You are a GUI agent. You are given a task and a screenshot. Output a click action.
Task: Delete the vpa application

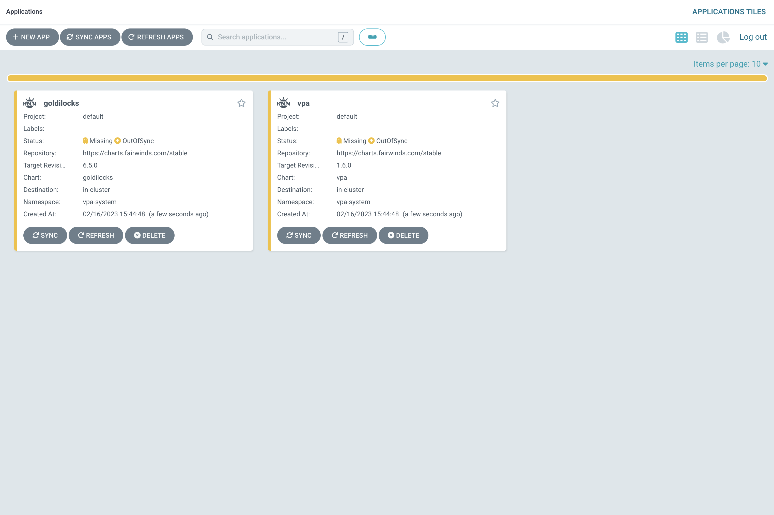click(x=404, y=235)
